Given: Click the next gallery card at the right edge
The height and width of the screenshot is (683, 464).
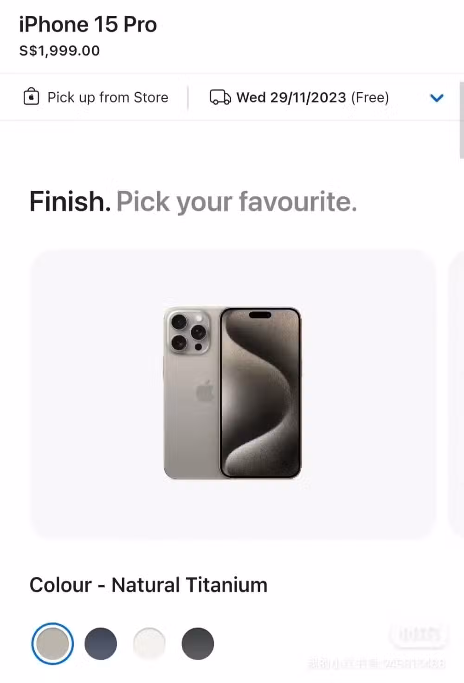Looking at the screenshot, I should (x=457, y=394).
